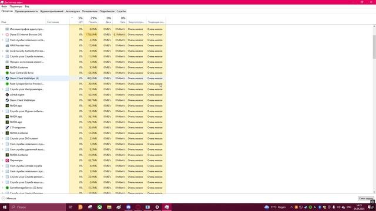Switch to the Производительность tab
Viewport: 376px width, 211px height.
tap(26, 11)
